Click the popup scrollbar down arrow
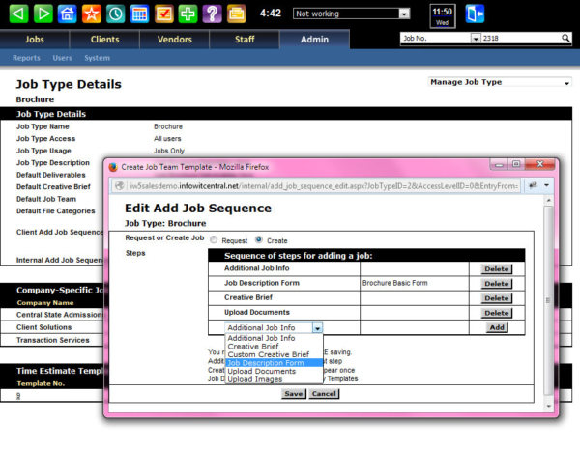 (x=548, y=406)
